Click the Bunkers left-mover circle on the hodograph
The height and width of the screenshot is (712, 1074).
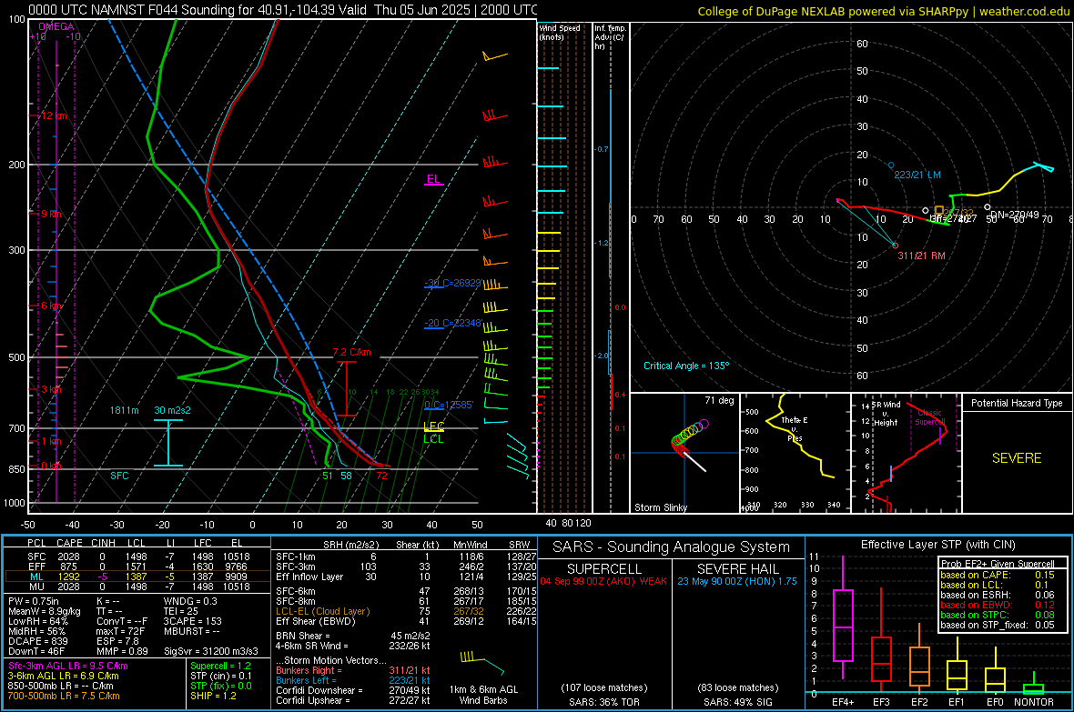click(x=891, y=165)
